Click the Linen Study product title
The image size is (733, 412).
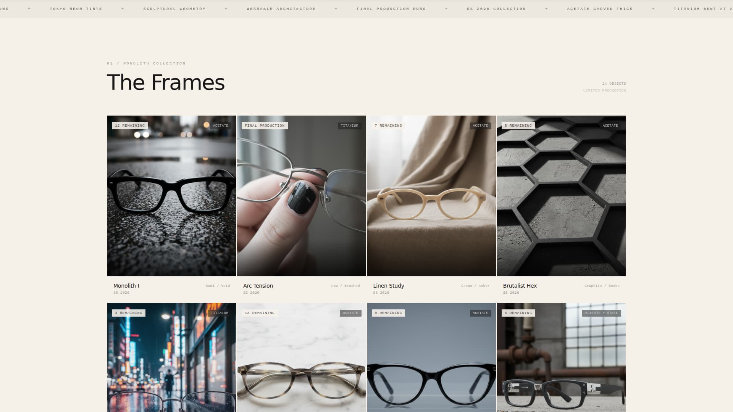click(389, 286)
